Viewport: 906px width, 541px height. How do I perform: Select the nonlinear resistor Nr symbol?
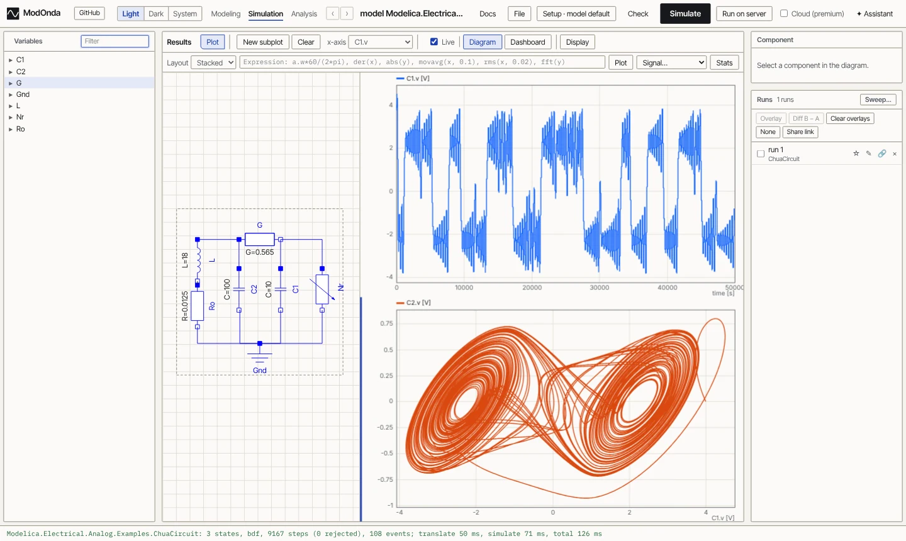(x=322, y=289)
